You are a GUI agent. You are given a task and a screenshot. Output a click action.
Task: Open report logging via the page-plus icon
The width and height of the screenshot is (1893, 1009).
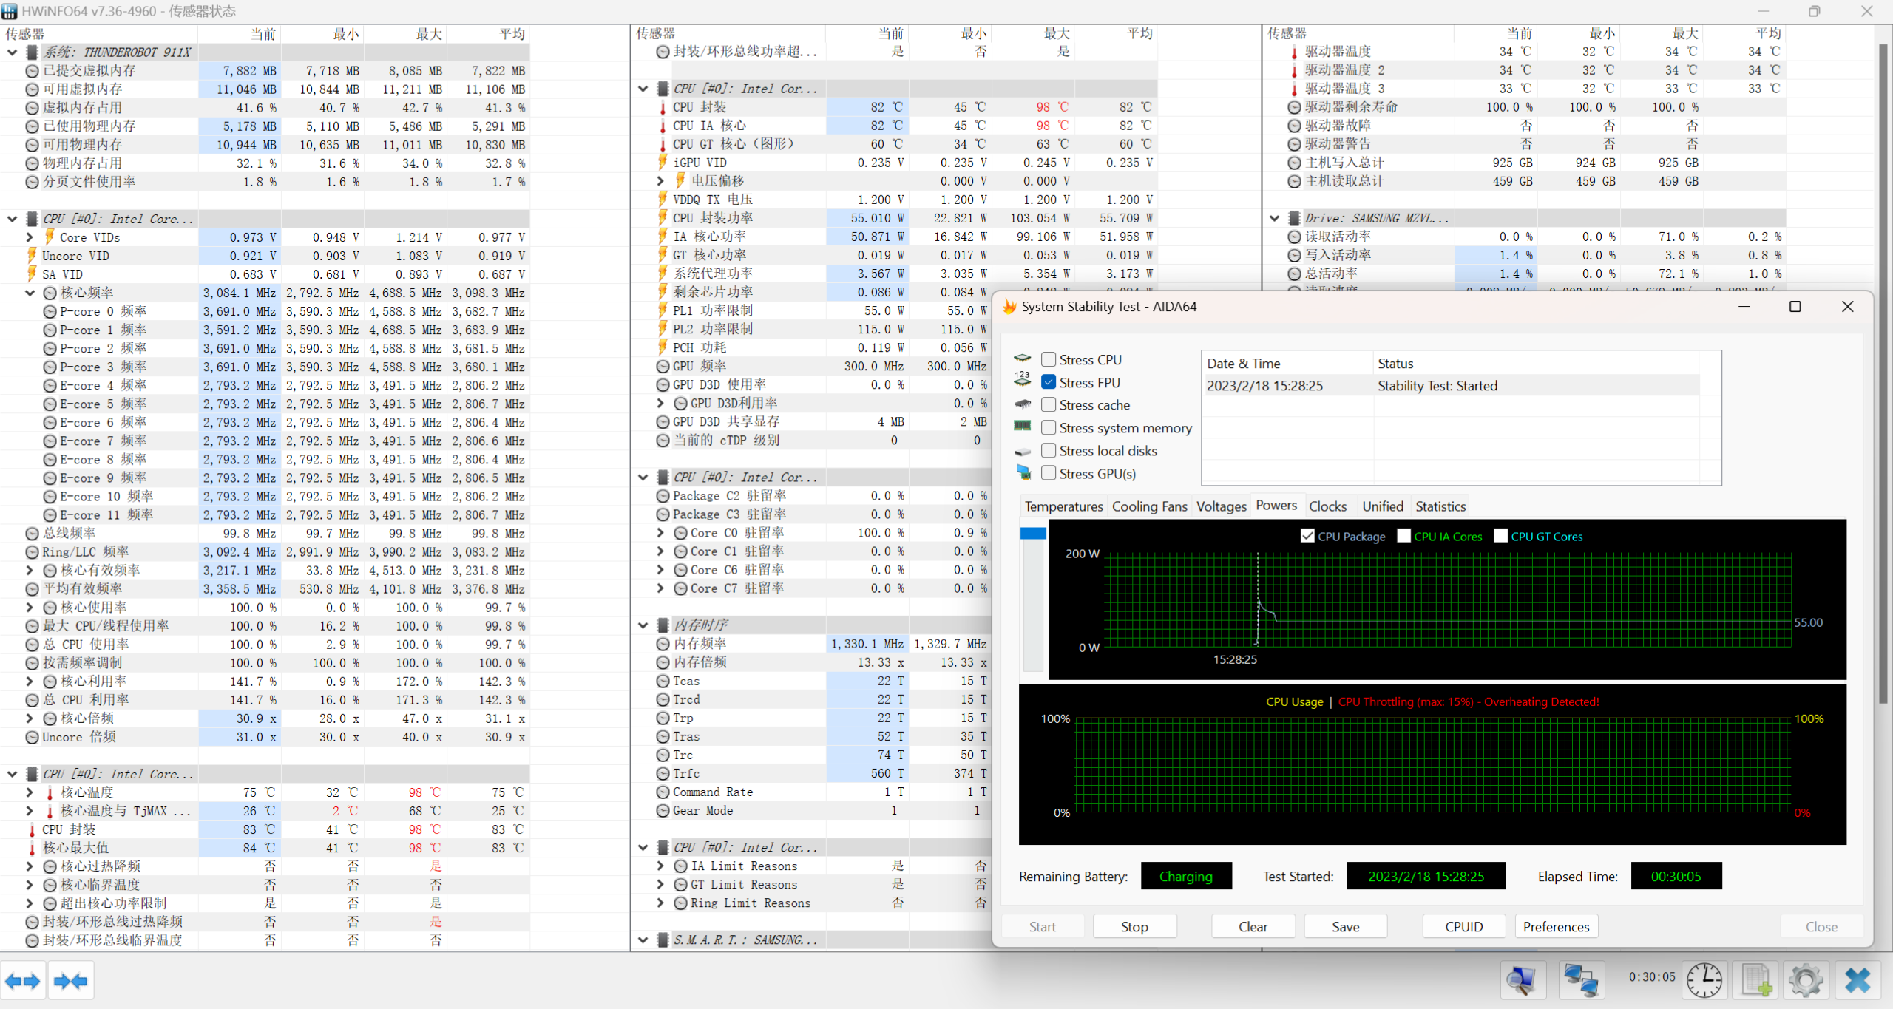click(x=1755, y=979)
